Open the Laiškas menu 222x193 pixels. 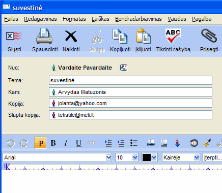100,19
